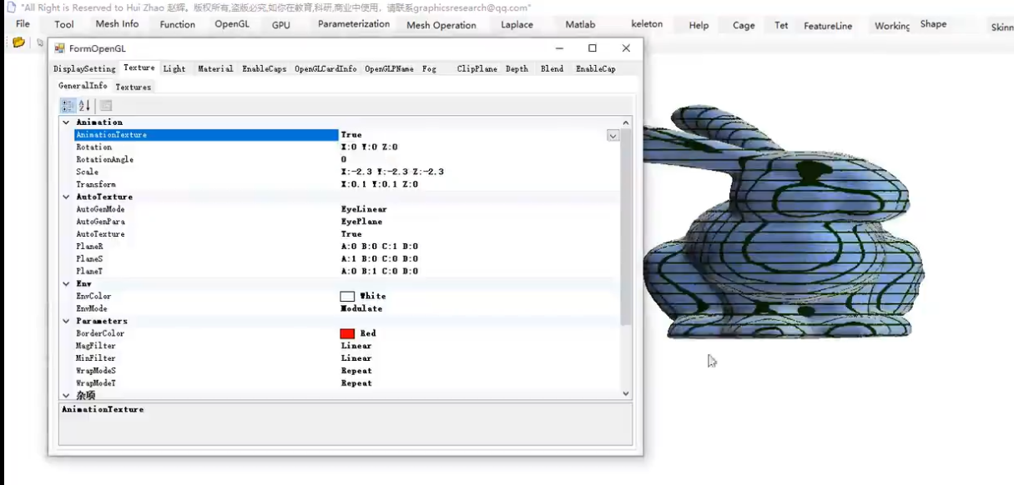The width and height of the screenshot is (1014, 485).
Task: Switch to the Textures sub-tab
Action: pyautogui.click(x=134, y=87)
